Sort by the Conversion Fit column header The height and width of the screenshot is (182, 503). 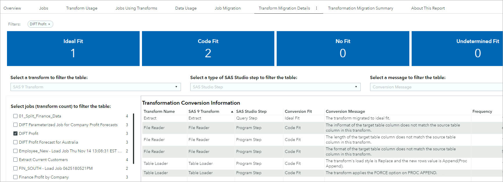tap(298, 111)
